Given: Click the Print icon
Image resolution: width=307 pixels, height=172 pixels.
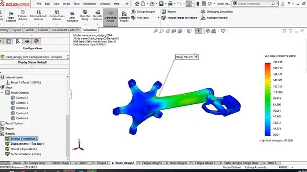Looking at the screenshot, I should [170, 4].
